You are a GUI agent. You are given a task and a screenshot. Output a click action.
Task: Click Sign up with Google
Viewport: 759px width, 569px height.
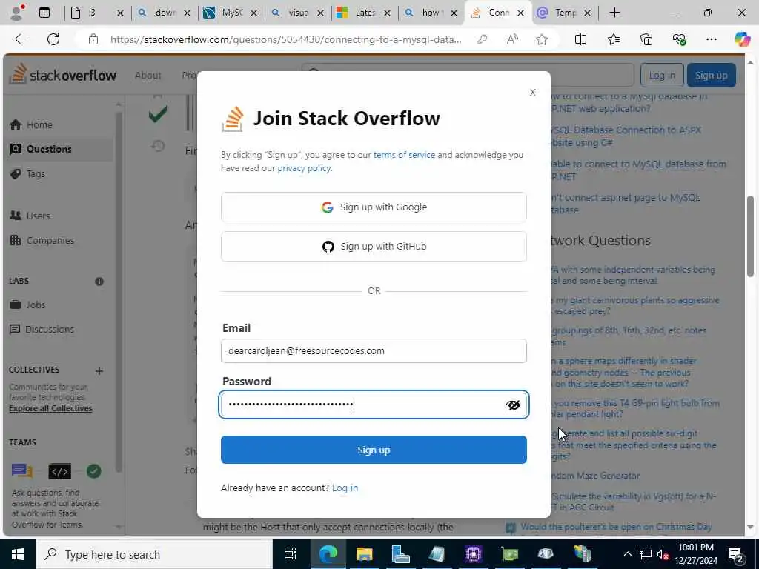[x=374, y=207]
